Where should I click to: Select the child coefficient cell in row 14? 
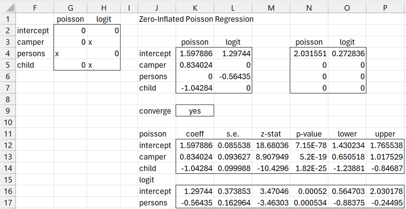[195, 168]
